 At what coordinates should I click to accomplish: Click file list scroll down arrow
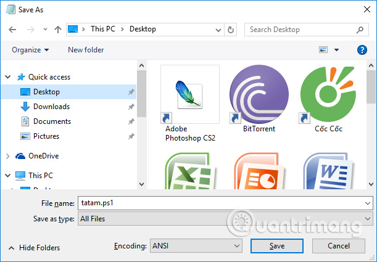click(x=371, y=184)
